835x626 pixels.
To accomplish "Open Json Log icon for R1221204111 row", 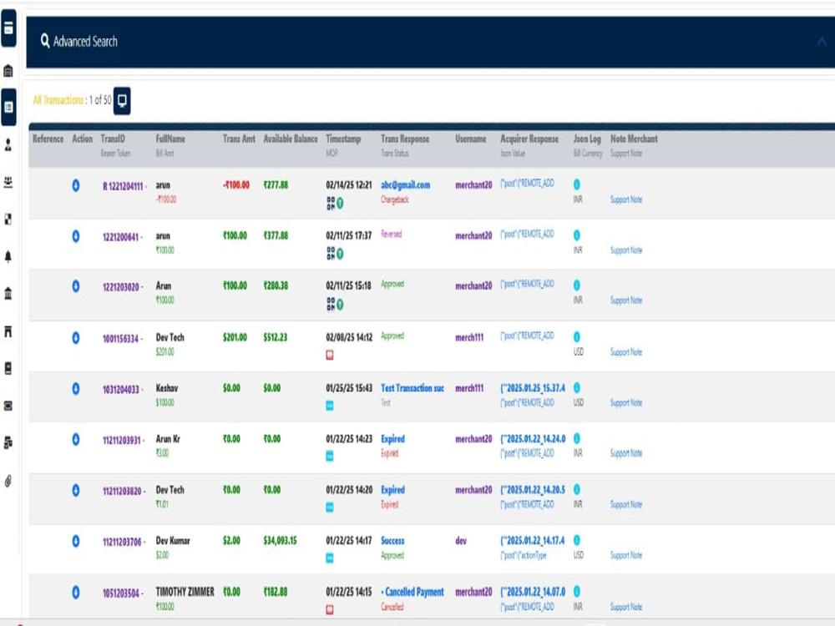I will tap(577, 184).
